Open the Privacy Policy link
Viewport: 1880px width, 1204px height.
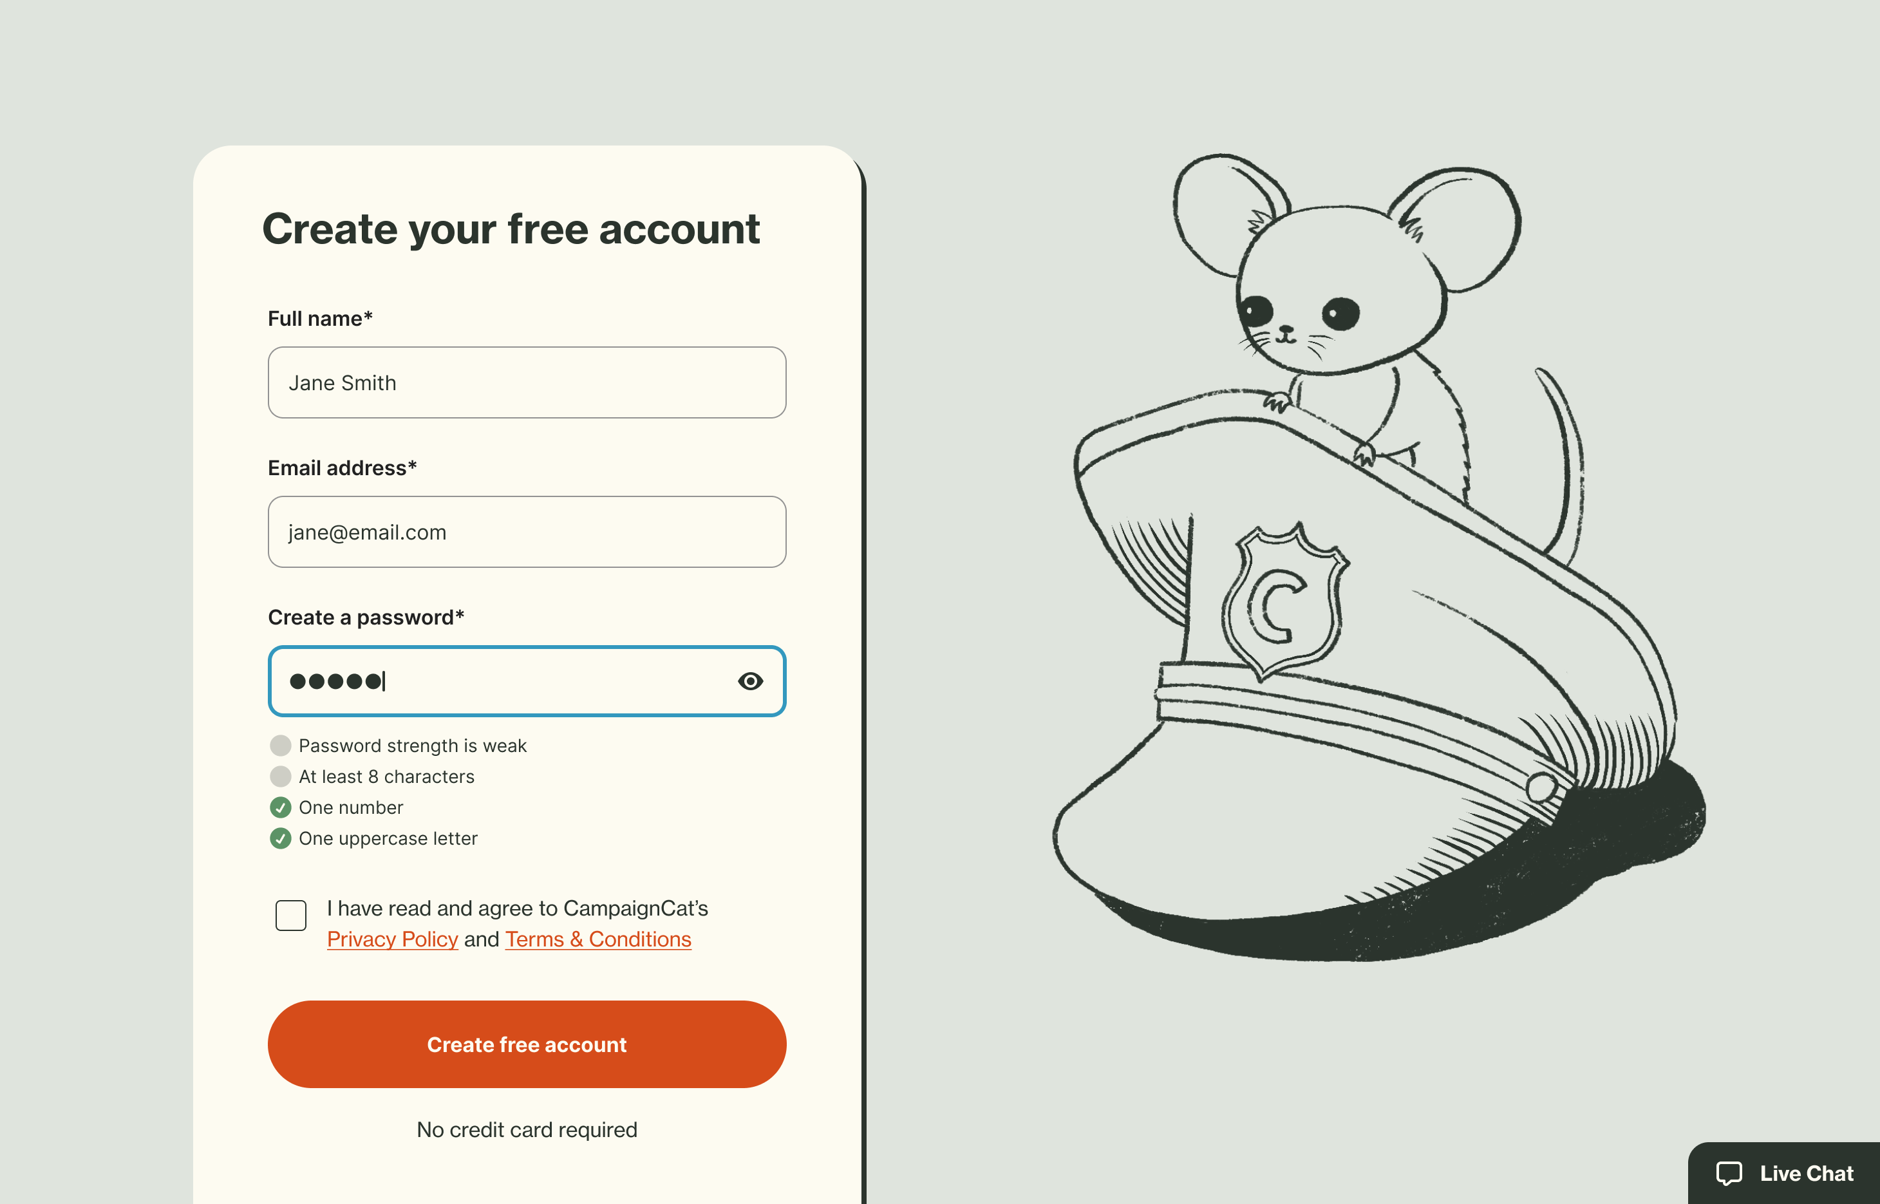(x=392, y=939)
